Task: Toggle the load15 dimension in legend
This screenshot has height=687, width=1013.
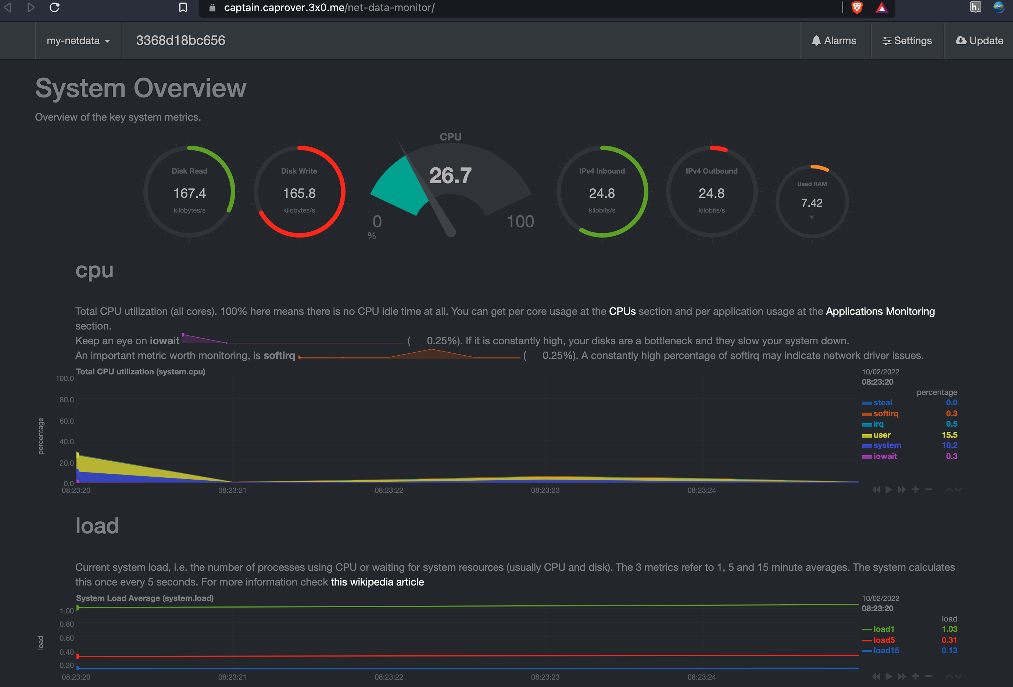Action: click(886, 650)
